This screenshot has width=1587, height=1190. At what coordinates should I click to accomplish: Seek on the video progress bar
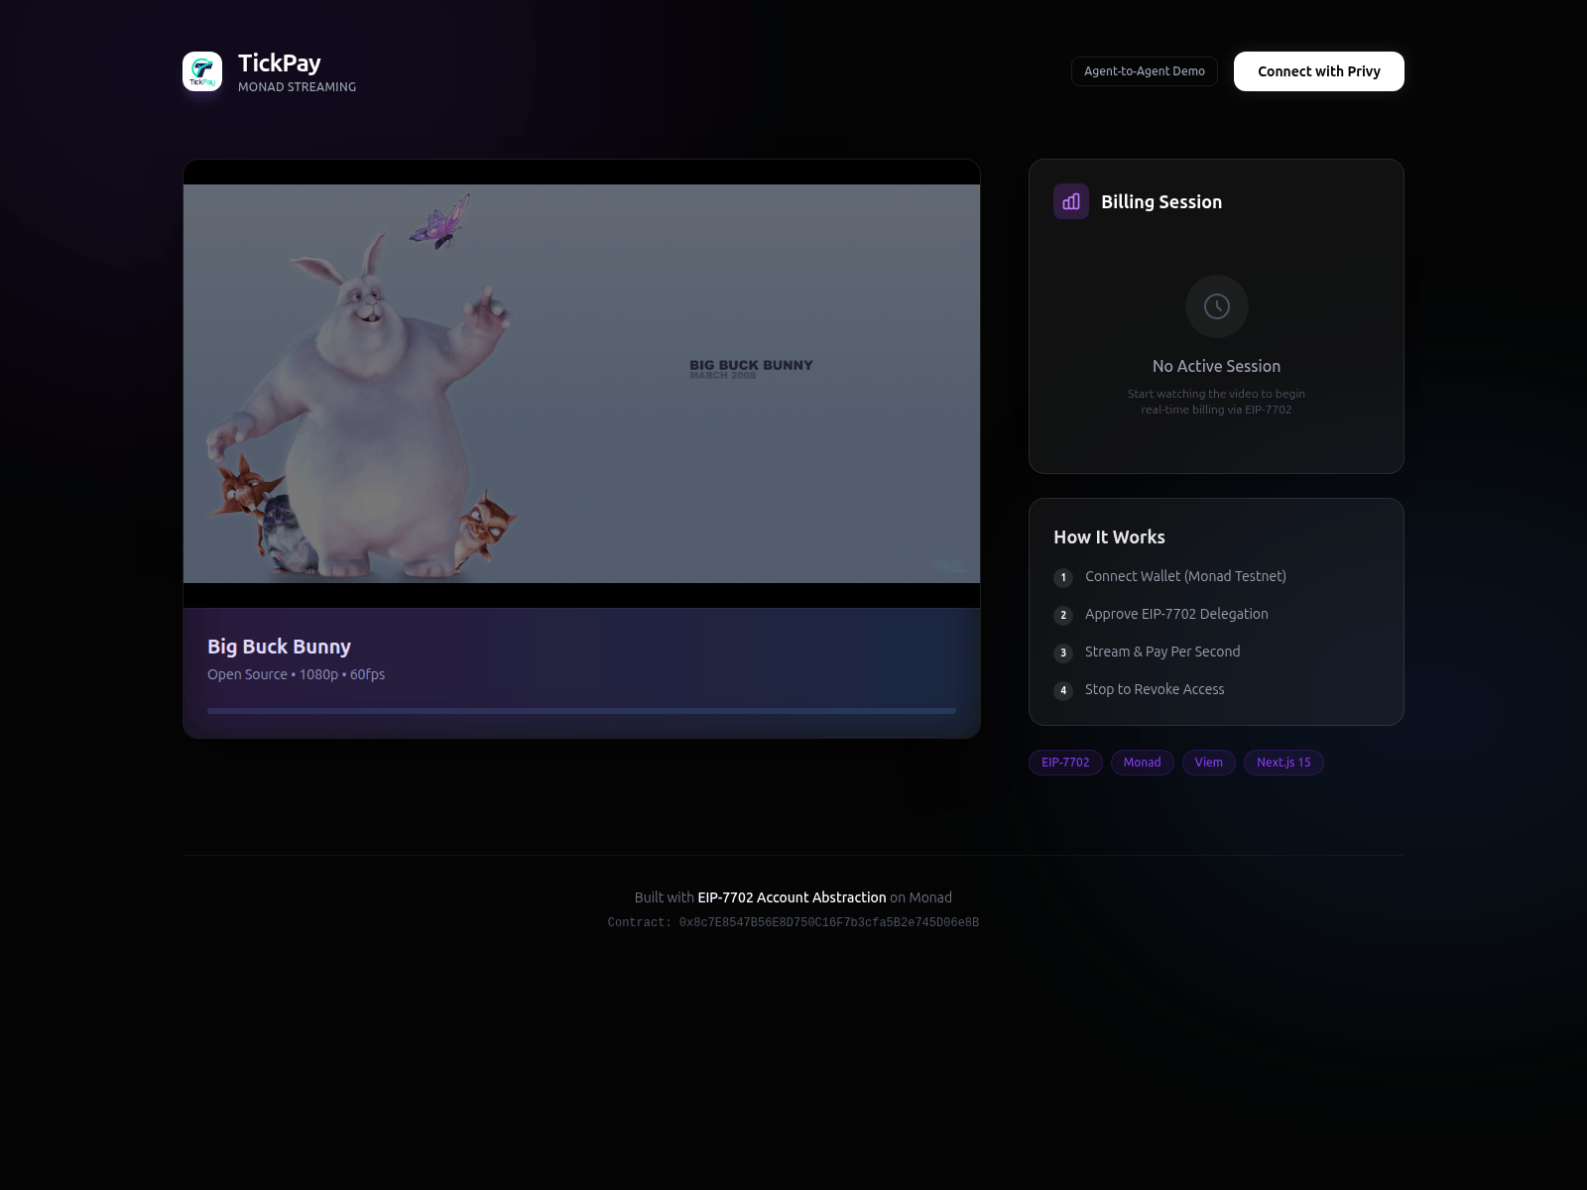(581, 711)
